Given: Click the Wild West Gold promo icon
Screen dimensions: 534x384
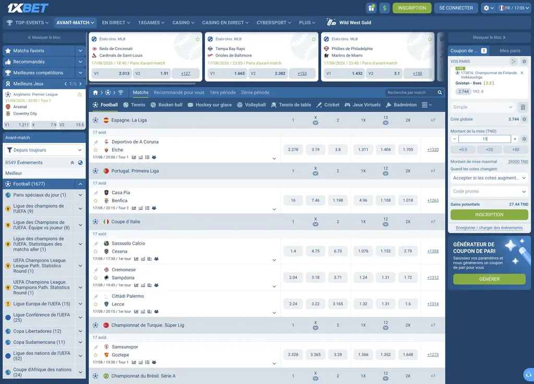Looking at the screenshot, I should tap(331, 22).
